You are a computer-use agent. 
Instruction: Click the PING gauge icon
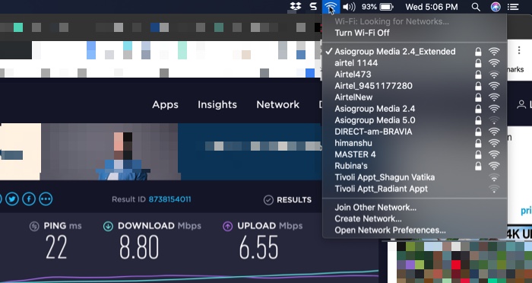(34, 226)
